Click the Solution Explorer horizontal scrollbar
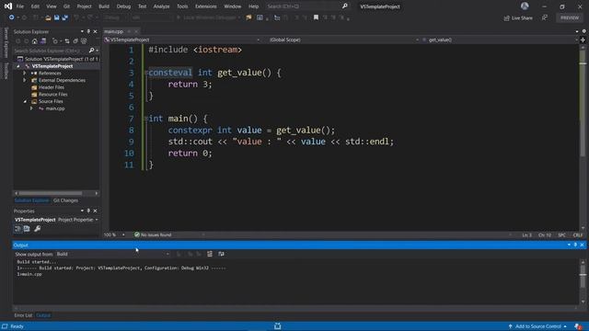This screenshot has width=589, height=331. (56, 193)
